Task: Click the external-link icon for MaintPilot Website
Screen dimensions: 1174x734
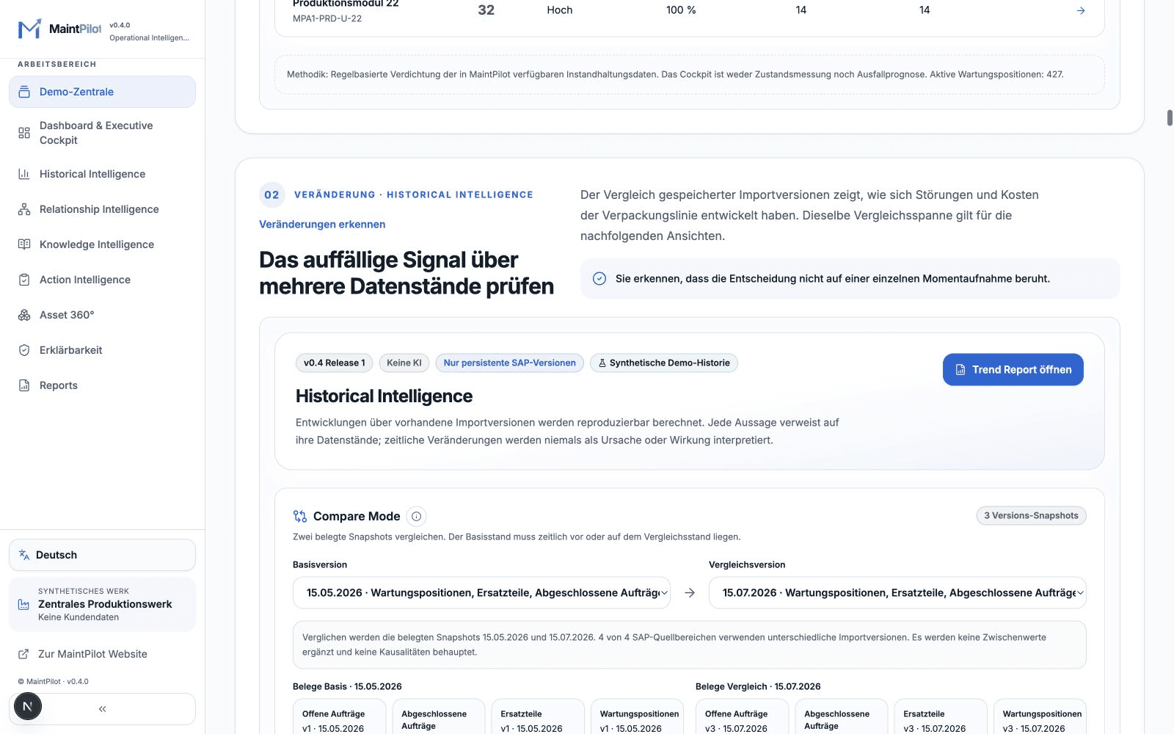Action: coord(23,654)
